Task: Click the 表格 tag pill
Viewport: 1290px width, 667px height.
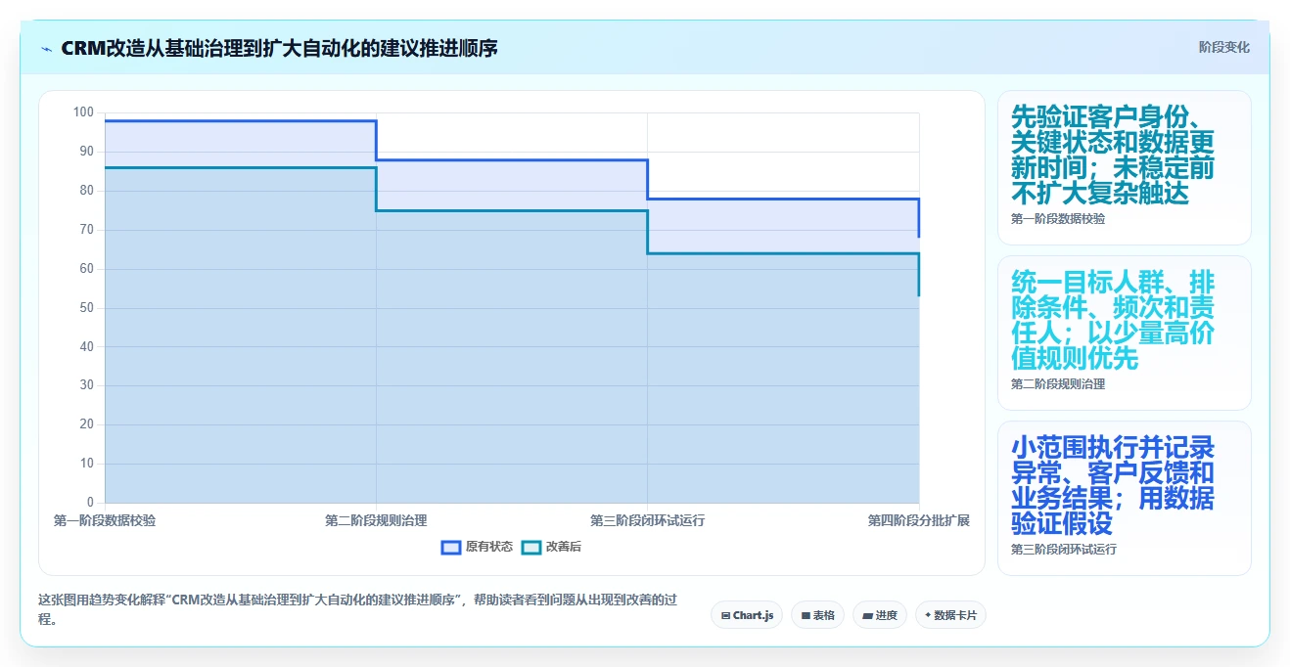Action: (x=817, y=615)
